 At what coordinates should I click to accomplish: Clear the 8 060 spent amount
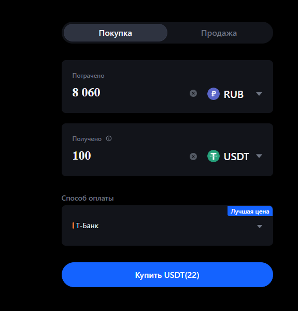193,93
